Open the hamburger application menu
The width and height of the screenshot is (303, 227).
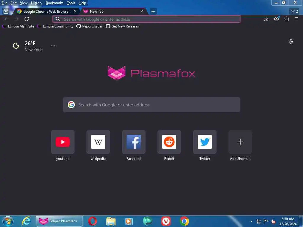coord(296,19)
